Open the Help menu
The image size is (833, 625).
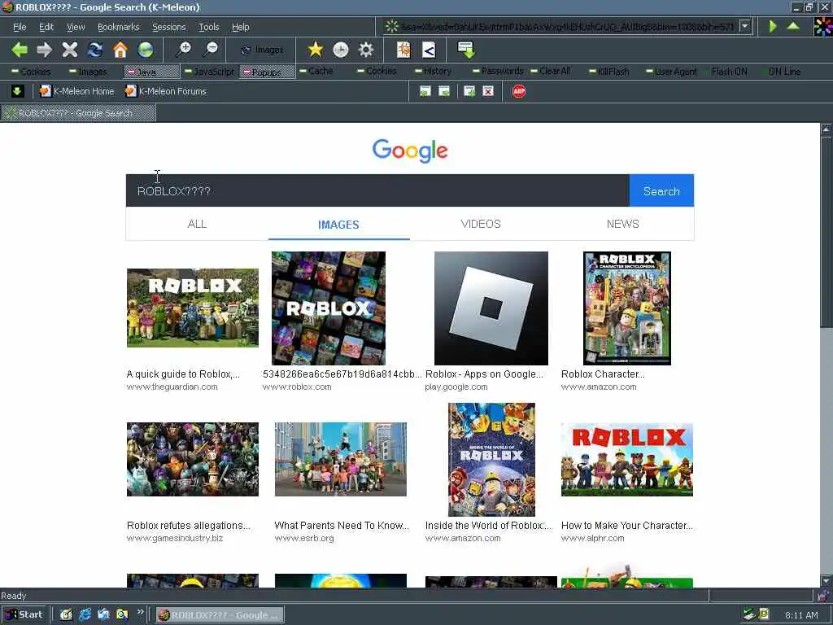point(240,27)
